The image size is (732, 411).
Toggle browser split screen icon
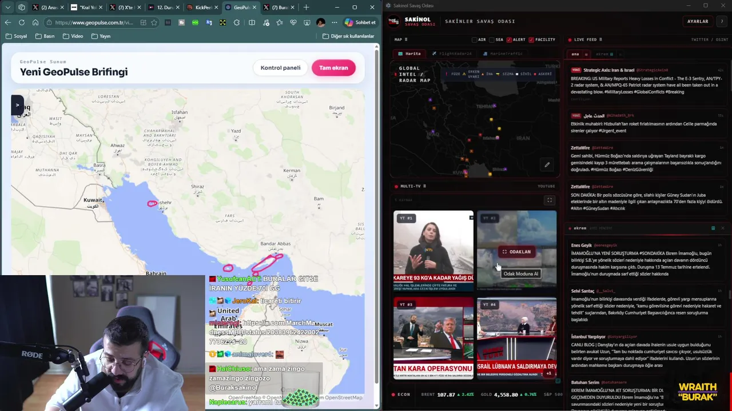pyautogui.click(x=252, y=22)
